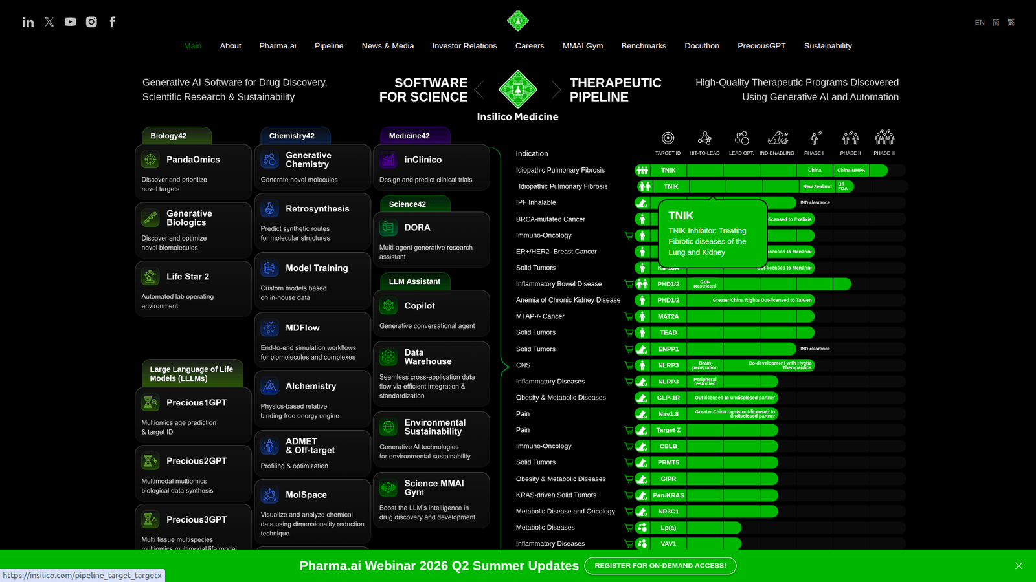Screen dimensions: 1036x582
Task: Click the Pan-KRAS pipeline progress bar
Action: [x=706, y=495]
